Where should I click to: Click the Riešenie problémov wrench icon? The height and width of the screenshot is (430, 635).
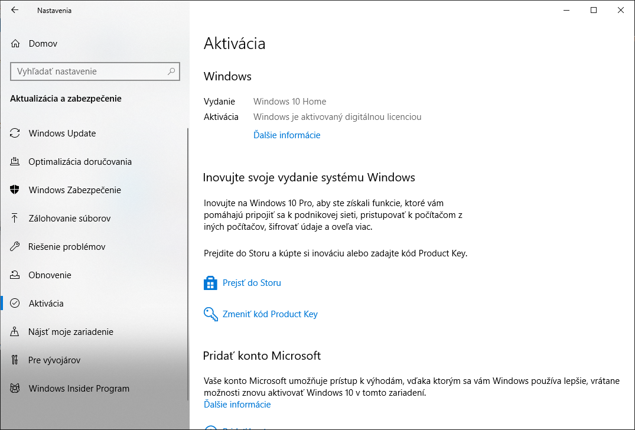[x=15, y=246]
